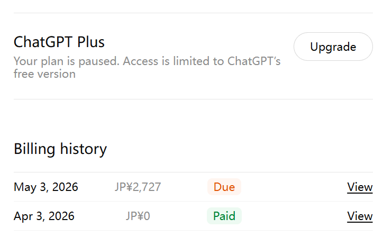Click the 'free version' text on second line

point(44,74)
